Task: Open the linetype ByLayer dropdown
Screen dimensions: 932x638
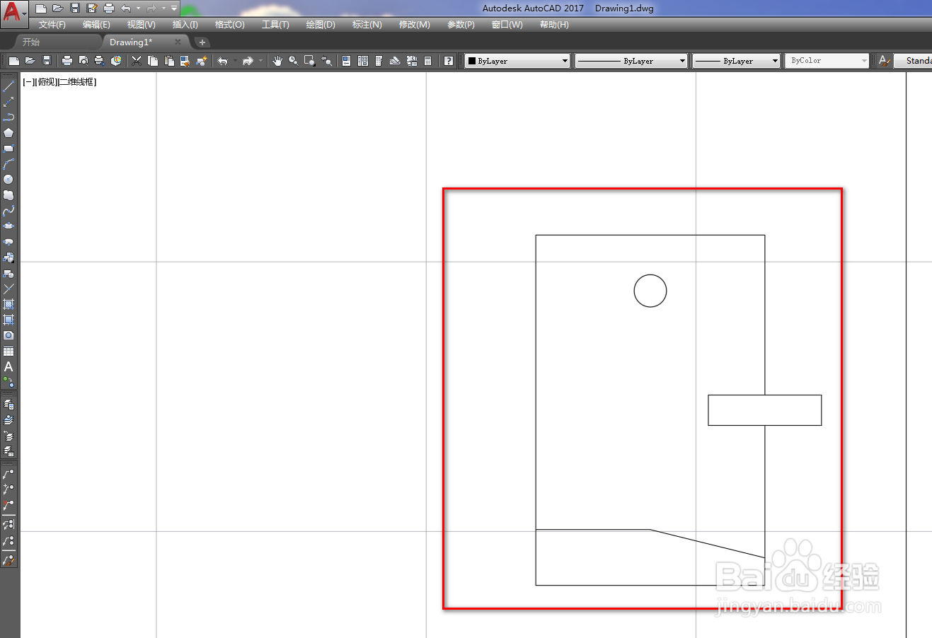Action: point(631,61)
